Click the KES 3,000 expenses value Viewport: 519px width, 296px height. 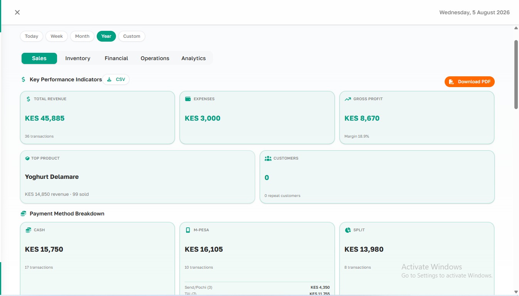click(203, 118)
